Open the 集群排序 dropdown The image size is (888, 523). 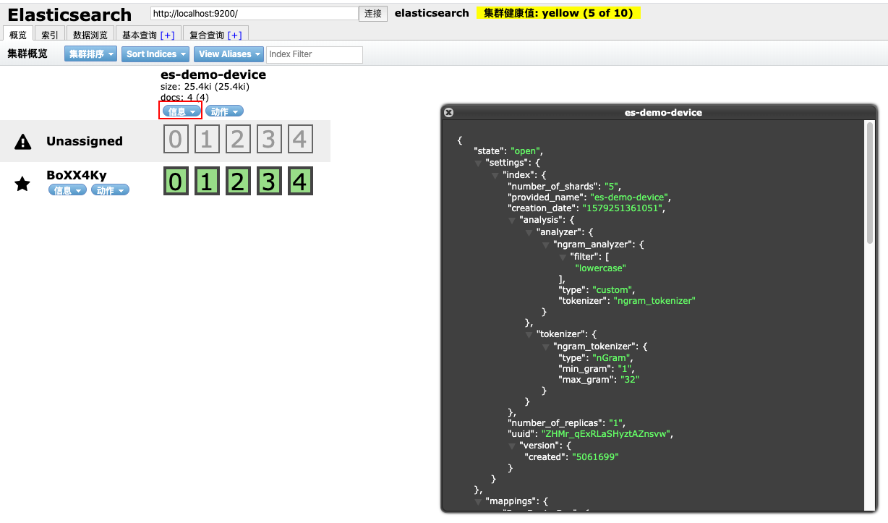click(x=90, y=54)
